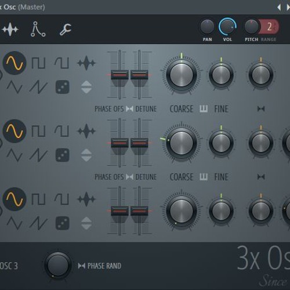The height and width of the screenshot is (290, 290).
Task: Select rounded square wave for oscillator 2
Action: coord(61,131)
